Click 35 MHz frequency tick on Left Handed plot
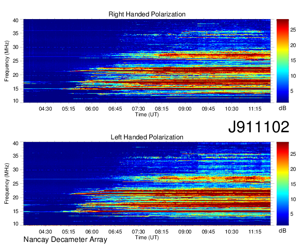The width and height of the screenshot is (301, 245). click(16, 156)
